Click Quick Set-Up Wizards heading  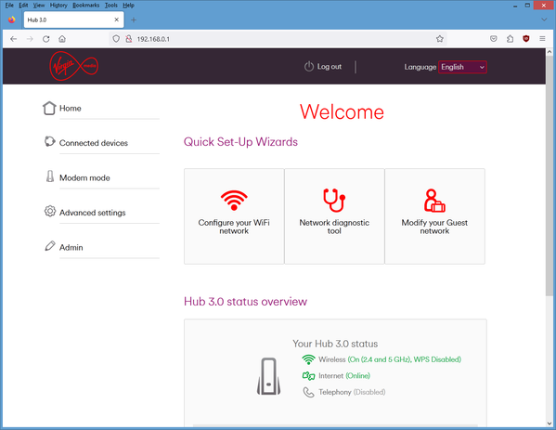(x=240, y=142)
